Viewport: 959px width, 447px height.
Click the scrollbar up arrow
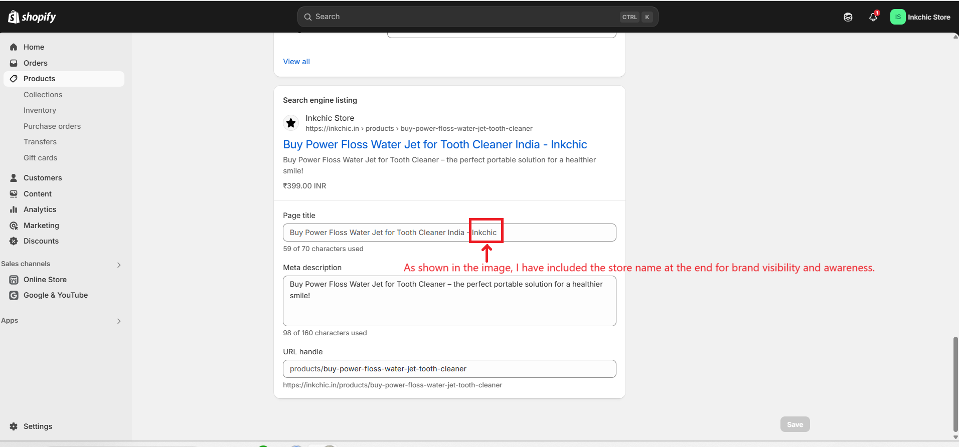(x=955, y=37)
